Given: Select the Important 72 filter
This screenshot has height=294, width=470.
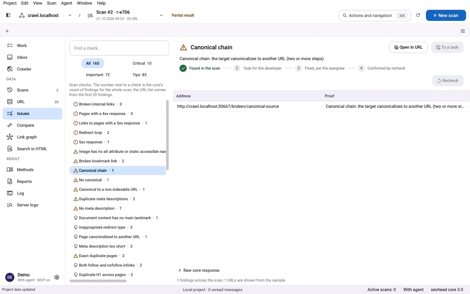Looking at the screenshot, I should pos(98,75).
